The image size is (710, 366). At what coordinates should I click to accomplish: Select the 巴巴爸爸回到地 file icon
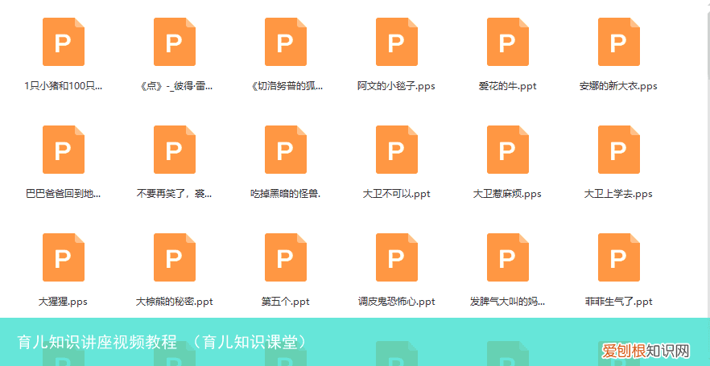pos(64,150)
